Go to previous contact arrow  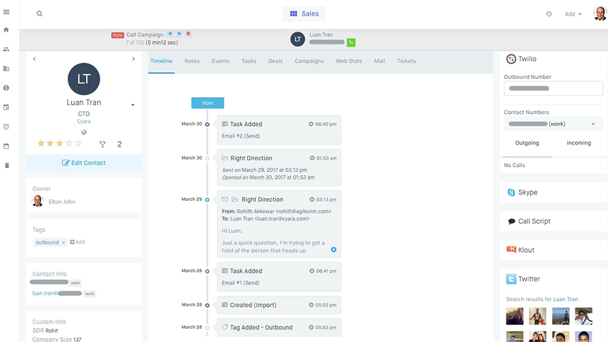tap(34, 59)
